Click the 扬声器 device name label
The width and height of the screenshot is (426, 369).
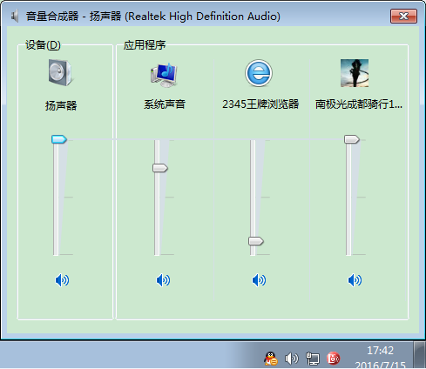61,105
